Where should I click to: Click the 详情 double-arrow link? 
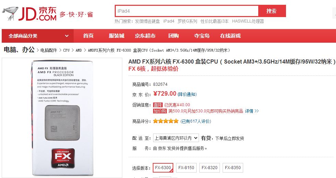click(x=252, y=111)
